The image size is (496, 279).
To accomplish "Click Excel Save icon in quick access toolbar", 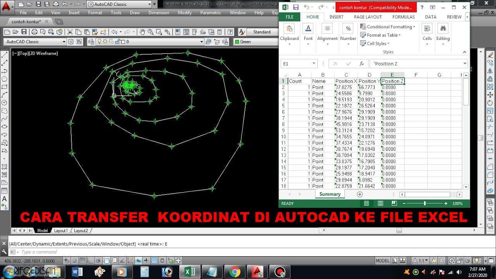I will (x=296, y=7).
